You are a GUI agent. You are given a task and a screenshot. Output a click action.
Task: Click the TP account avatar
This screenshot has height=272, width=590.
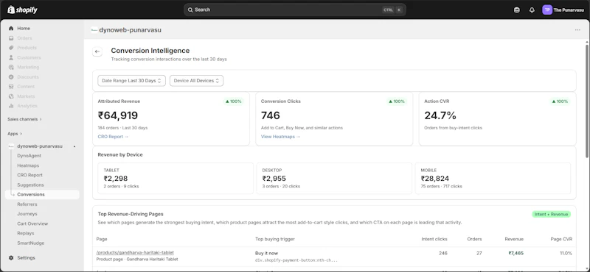click(x=547, y=10)
